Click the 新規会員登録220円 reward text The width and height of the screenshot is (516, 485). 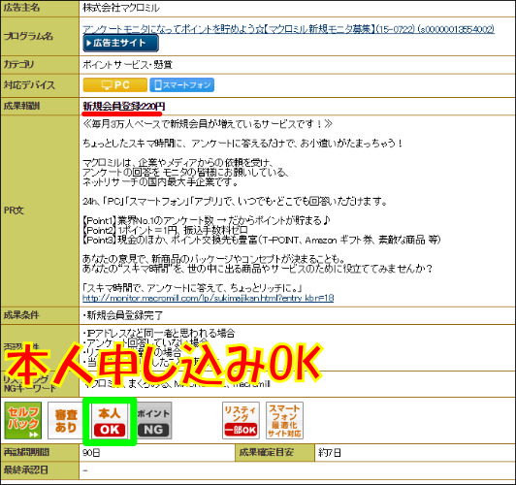(x=124, y=107)
